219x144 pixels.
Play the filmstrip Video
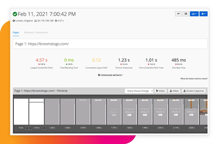pyautogui.click(x=161, y=91)
